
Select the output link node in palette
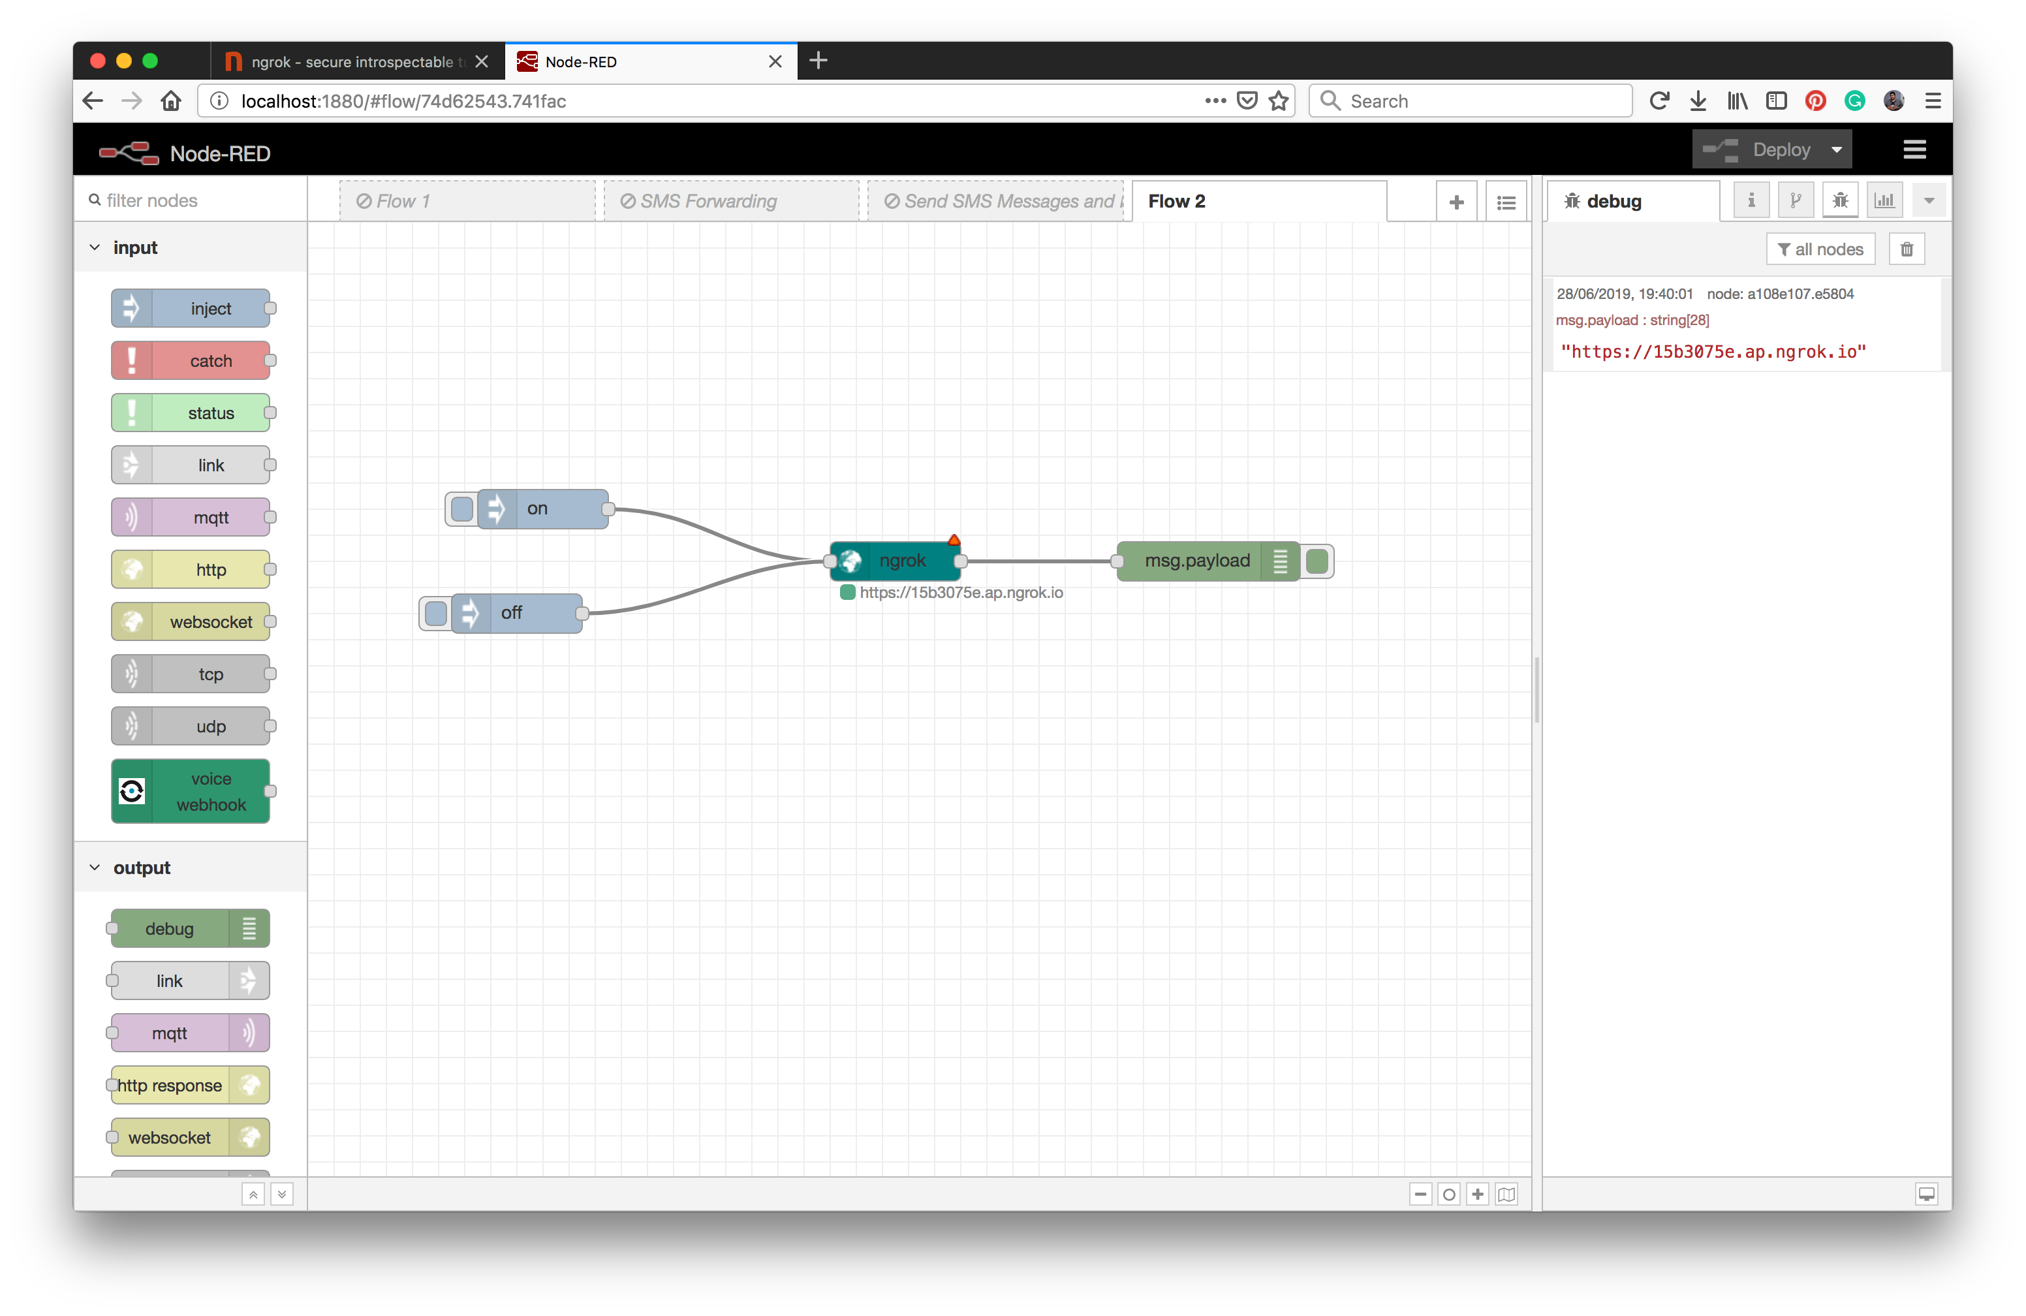[191, 980]
